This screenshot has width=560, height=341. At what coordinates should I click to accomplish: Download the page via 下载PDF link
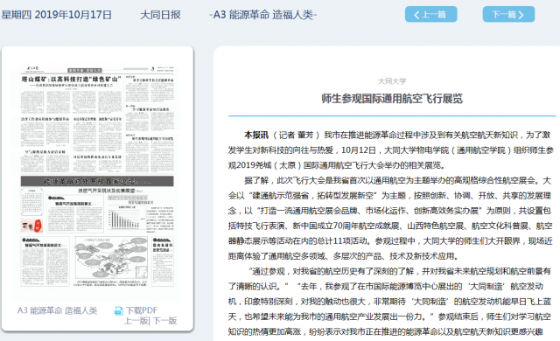coord(142,310)
